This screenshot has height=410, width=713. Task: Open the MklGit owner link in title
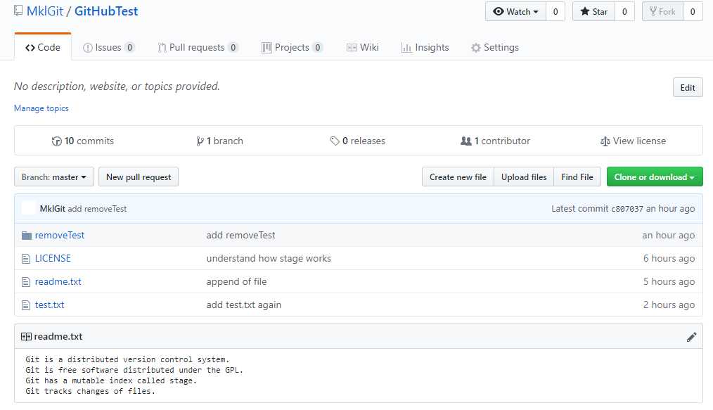[44, 11]
